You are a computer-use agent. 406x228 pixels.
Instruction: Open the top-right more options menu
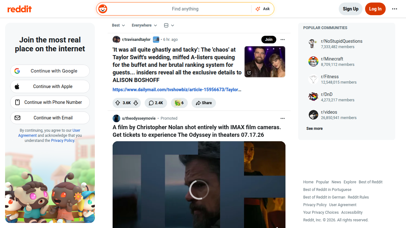click(x=395, y=9)
